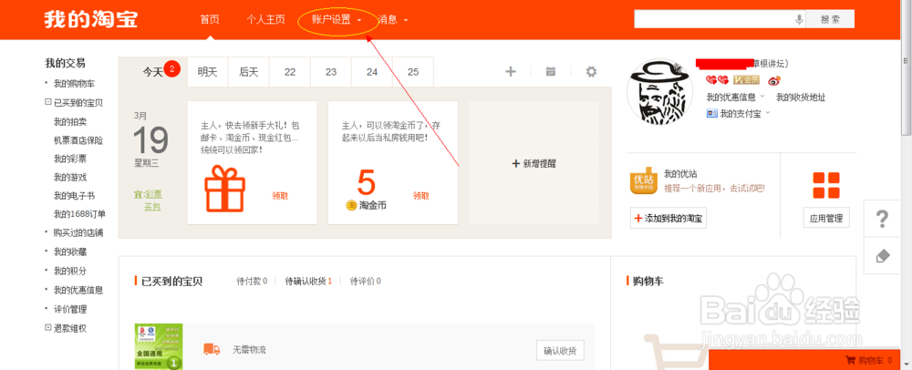Open 个人主页 in top navigation

265,19
